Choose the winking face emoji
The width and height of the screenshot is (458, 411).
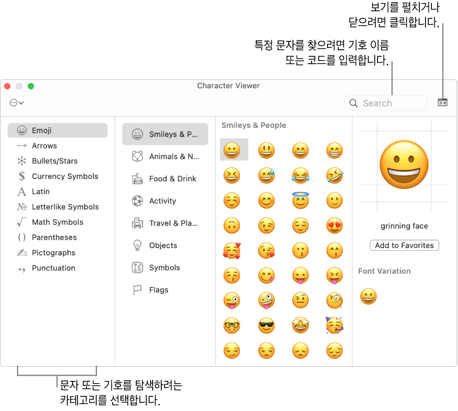click(x=266, y=226)
